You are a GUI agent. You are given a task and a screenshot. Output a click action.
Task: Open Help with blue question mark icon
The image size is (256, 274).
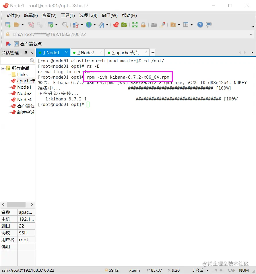coord(200,25)
